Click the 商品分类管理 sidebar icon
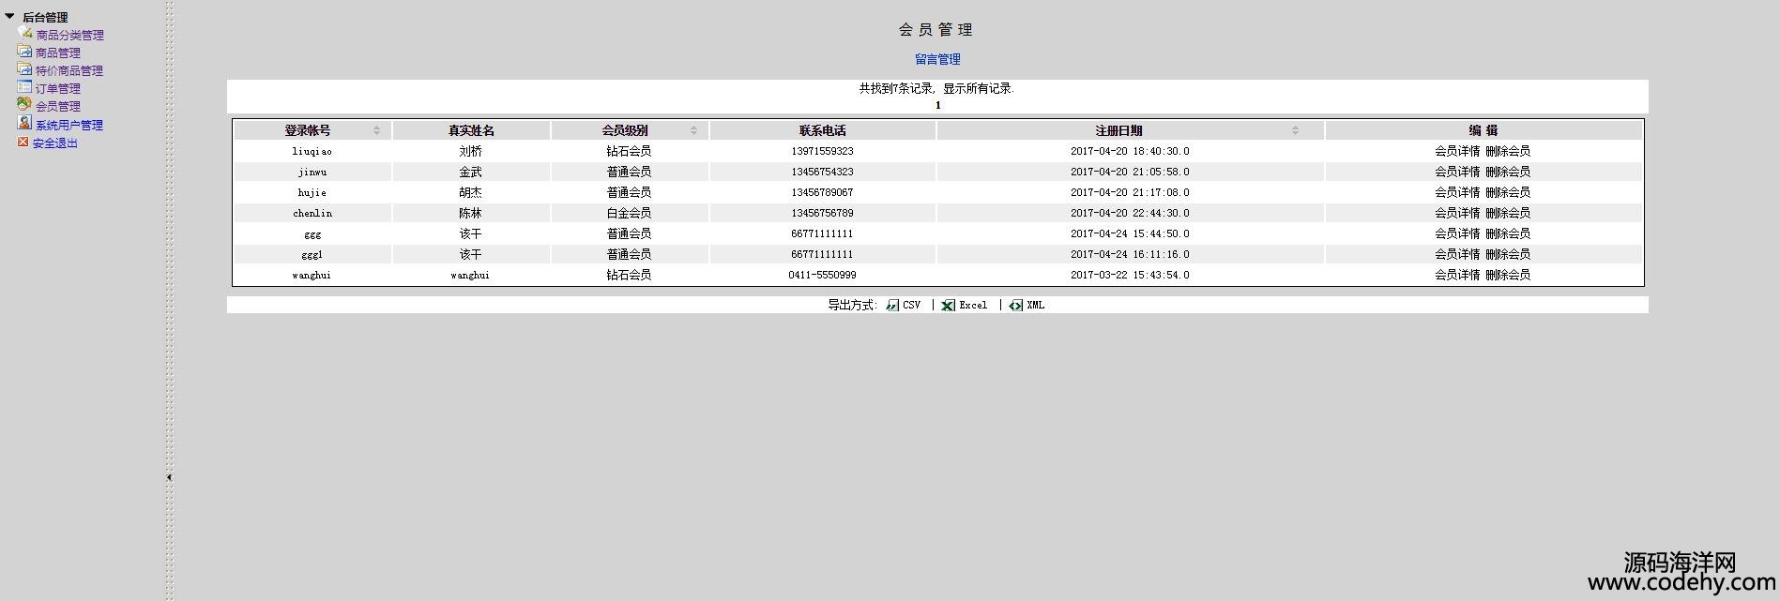Viewport: 1780px width, 601px height. [x=24, y=33]
